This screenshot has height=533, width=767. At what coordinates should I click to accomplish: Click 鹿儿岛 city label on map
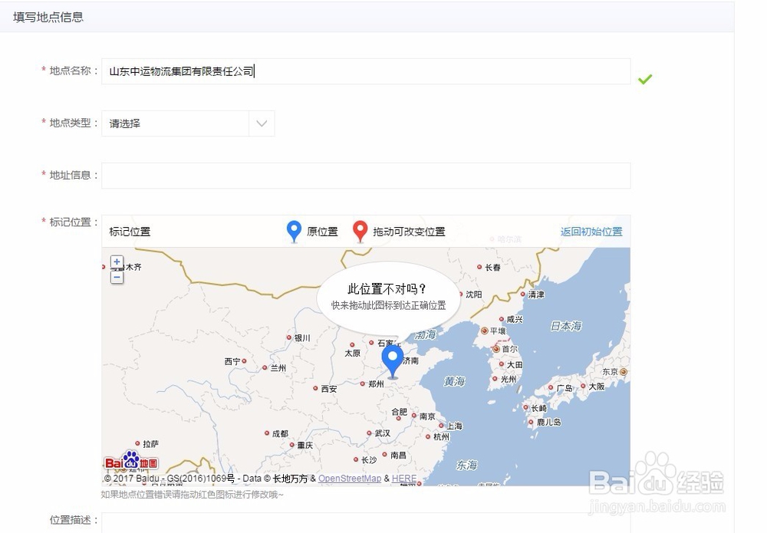[549, 422]
